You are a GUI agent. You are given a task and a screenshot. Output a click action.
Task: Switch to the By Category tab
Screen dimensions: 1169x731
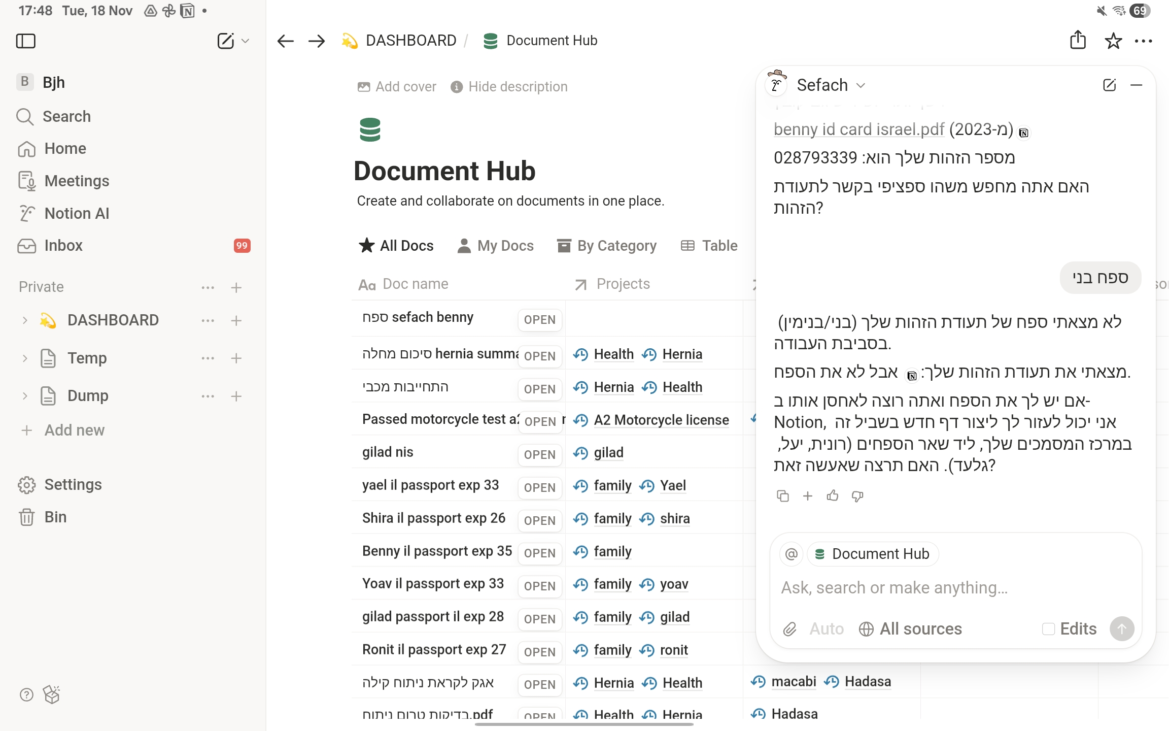[x=607, y=246]
